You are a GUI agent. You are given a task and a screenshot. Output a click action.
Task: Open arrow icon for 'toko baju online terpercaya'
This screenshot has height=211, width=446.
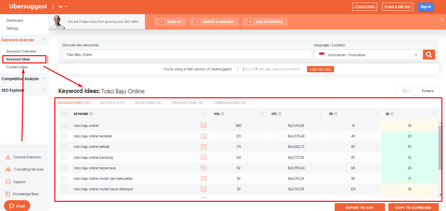tap(204, 168)
